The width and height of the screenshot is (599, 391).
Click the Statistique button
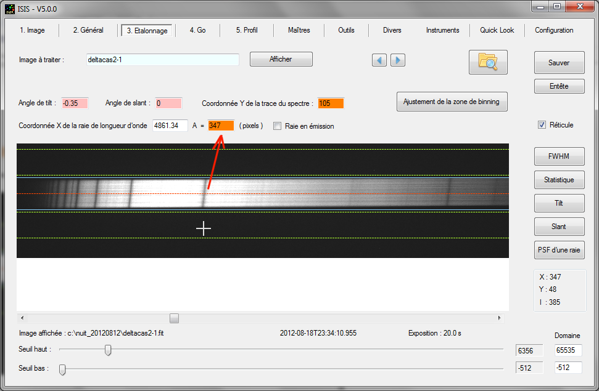(x=559, y=180)
